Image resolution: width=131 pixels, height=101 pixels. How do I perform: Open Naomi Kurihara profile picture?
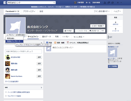8,76
